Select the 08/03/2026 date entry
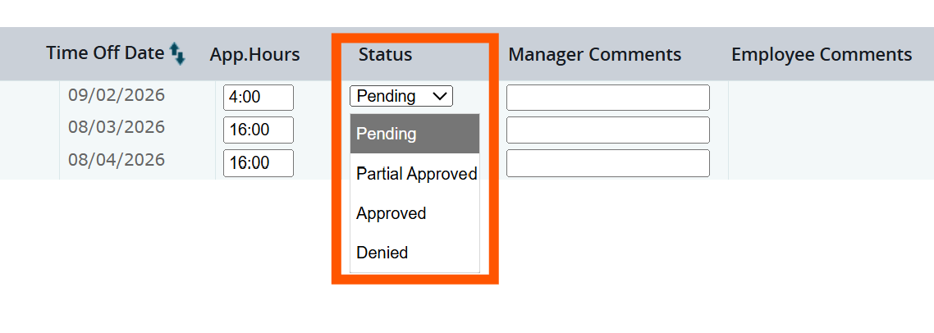 tap(117, 127)
